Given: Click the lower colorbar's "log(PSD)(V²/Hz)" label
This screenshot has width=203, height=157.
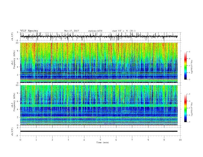Looking at the screenshot, I should tap(192, 109).
